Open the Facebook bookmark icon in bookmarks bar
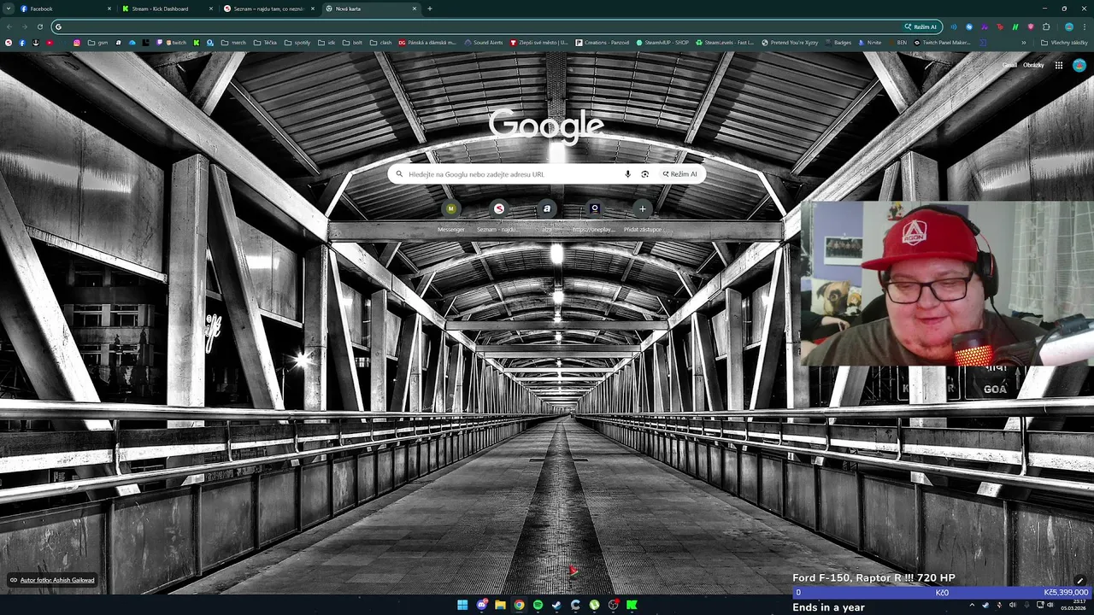The height and width of the screenshot is (615, 1094). click(22, 43)
